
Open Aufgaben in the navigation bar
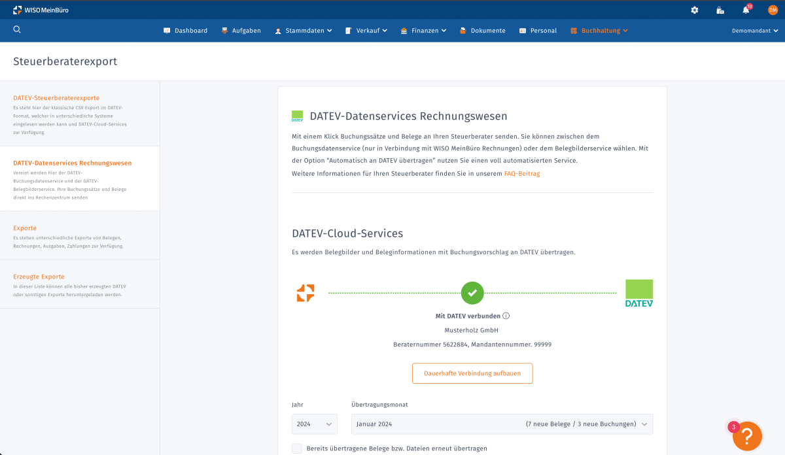point(241,31)
